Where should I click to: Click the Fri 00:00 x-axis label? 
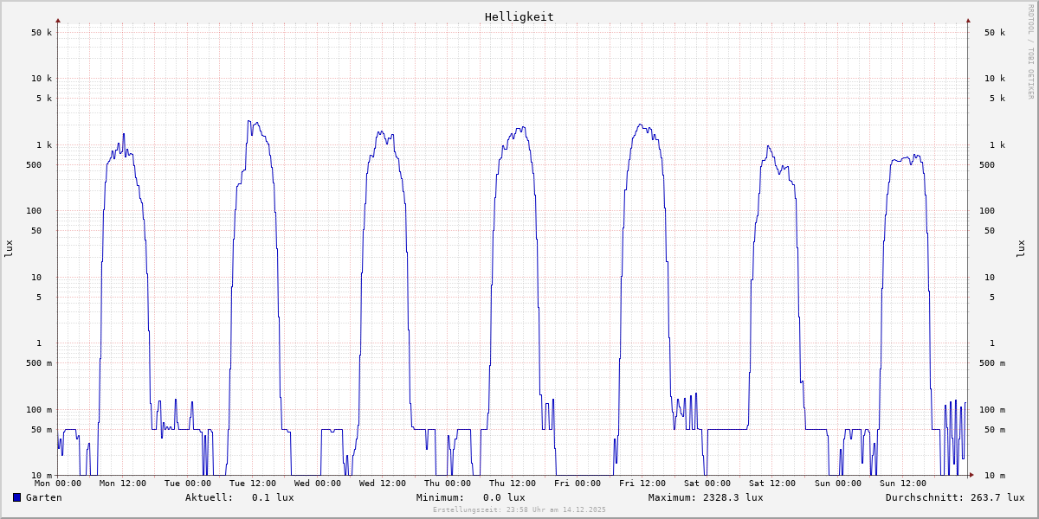point(578,484)
